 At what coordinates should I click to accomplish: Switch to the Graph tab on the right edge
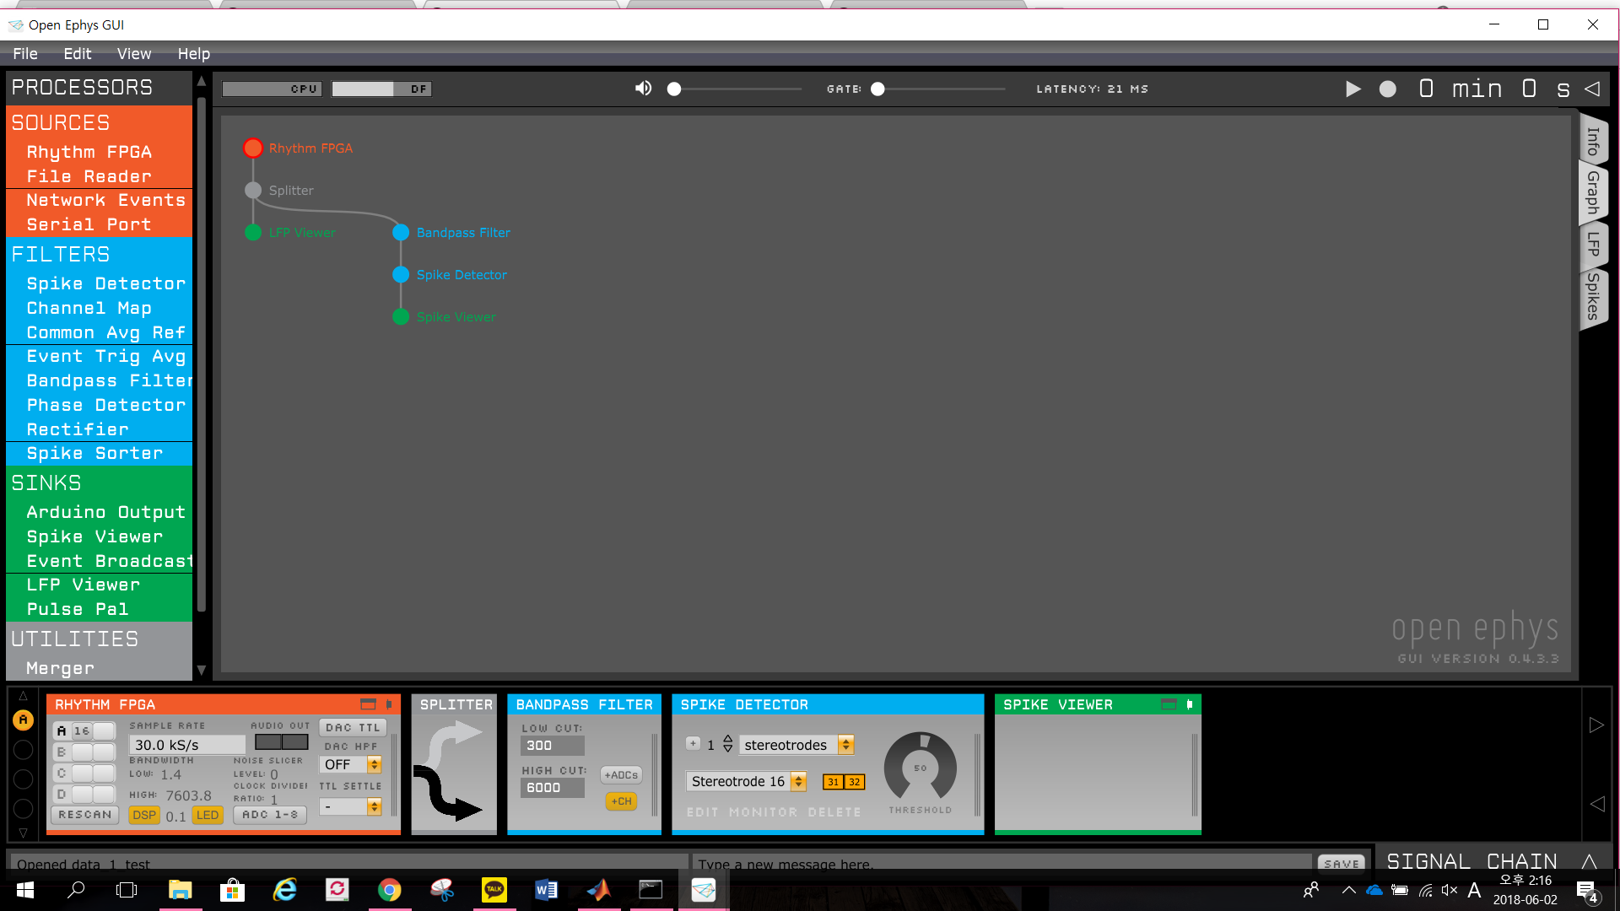click(1593, 193)
